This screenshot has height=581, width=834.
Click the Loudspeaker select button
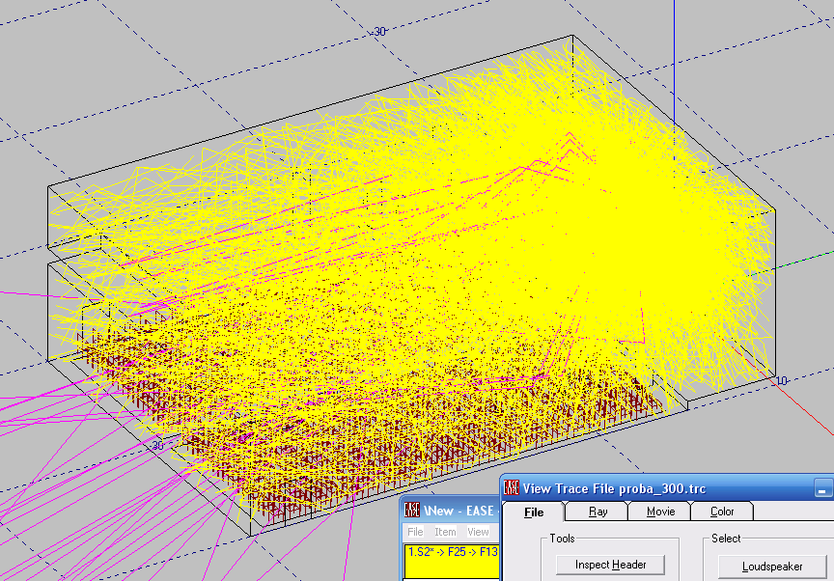pyautogui.click(x=772, y=567)
